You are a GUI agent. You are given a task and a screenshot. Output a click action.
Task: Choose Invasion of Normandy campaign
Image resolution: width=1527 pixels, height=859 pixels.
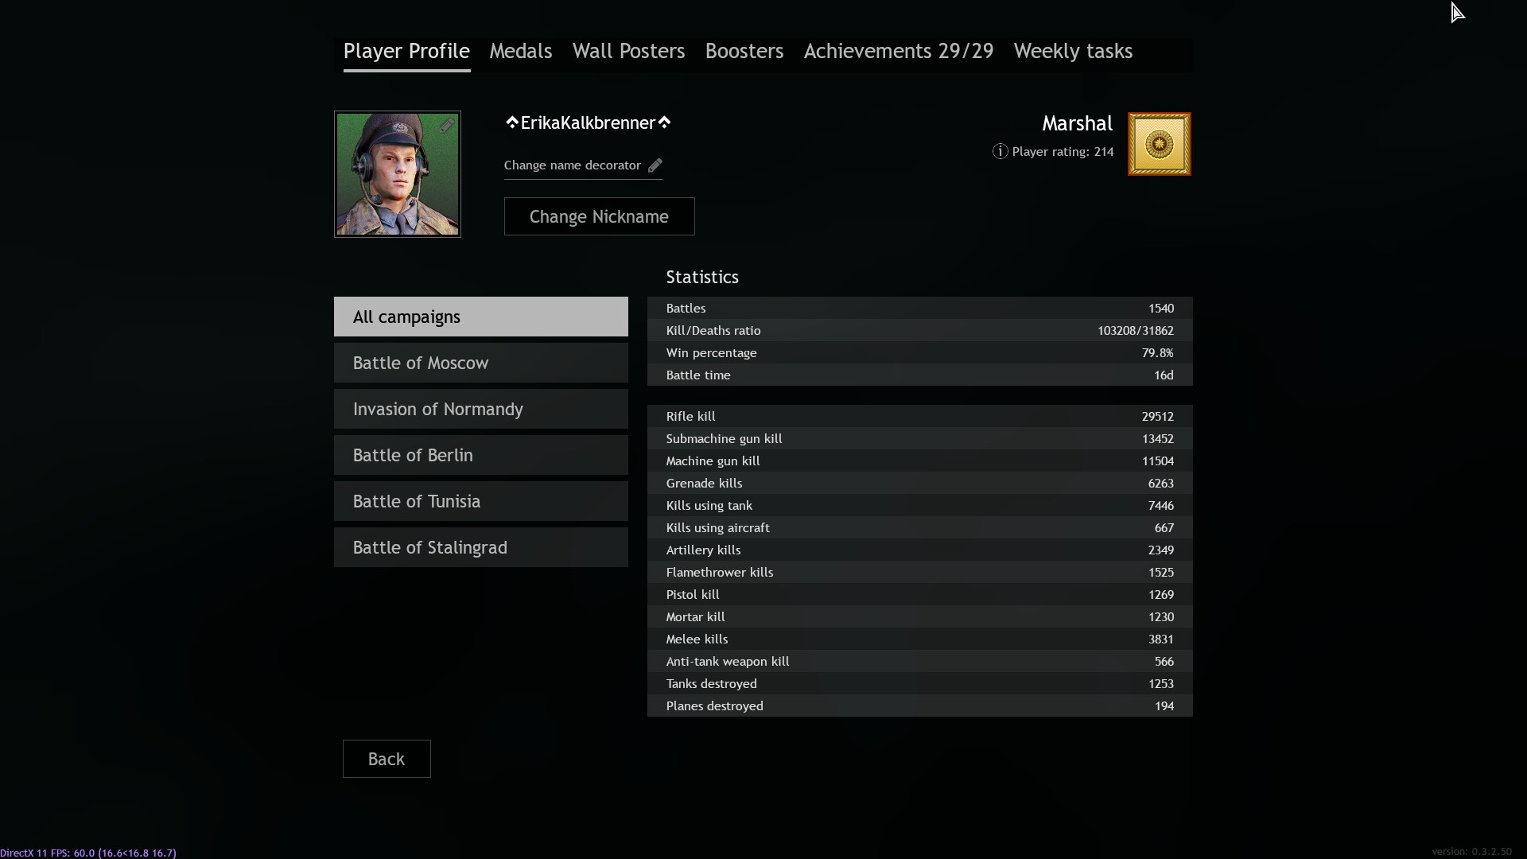tap(480, 409)
